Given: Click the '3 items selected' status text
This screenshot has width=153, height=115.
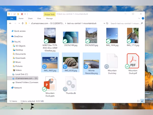Looking at the screenshot, I should tap(28, 101).
